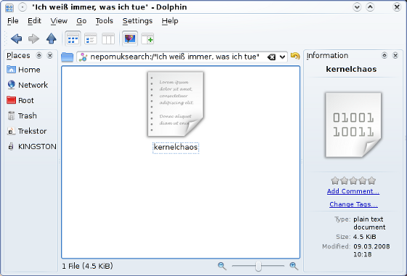This screenshot has height=276, width=407.
Task: Zoom out with the minus magnifier
Action: coord(222,266)
